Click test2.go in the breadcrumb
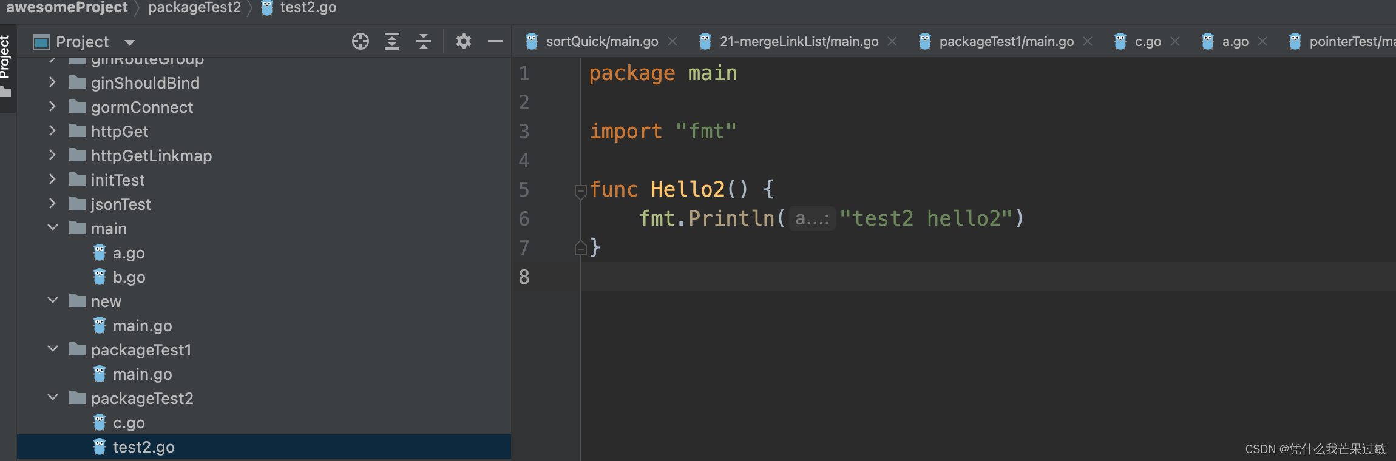This screenshot has height=461, width=1396. click(x=308, y=7)
